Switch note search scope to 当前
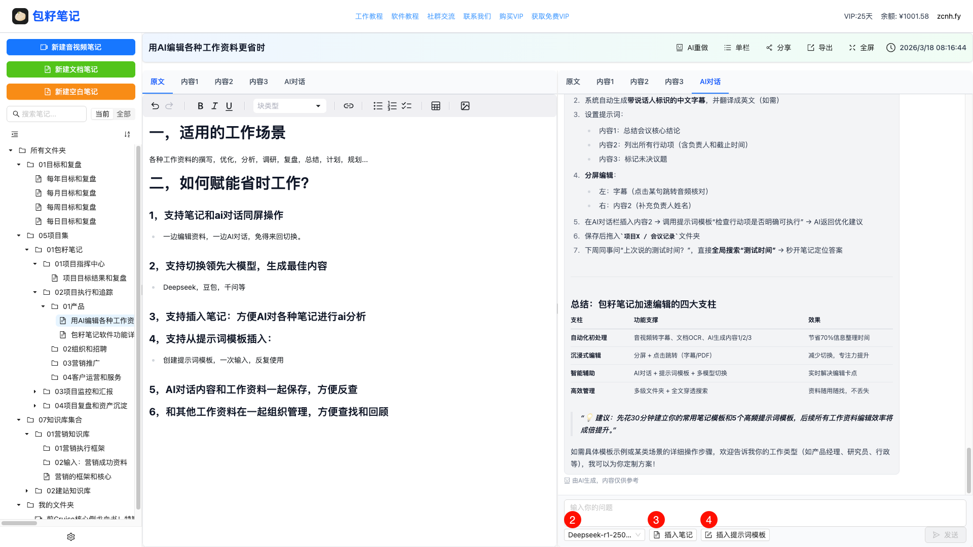The height and width of the screenshot is (547, 973). pos(102,114)
